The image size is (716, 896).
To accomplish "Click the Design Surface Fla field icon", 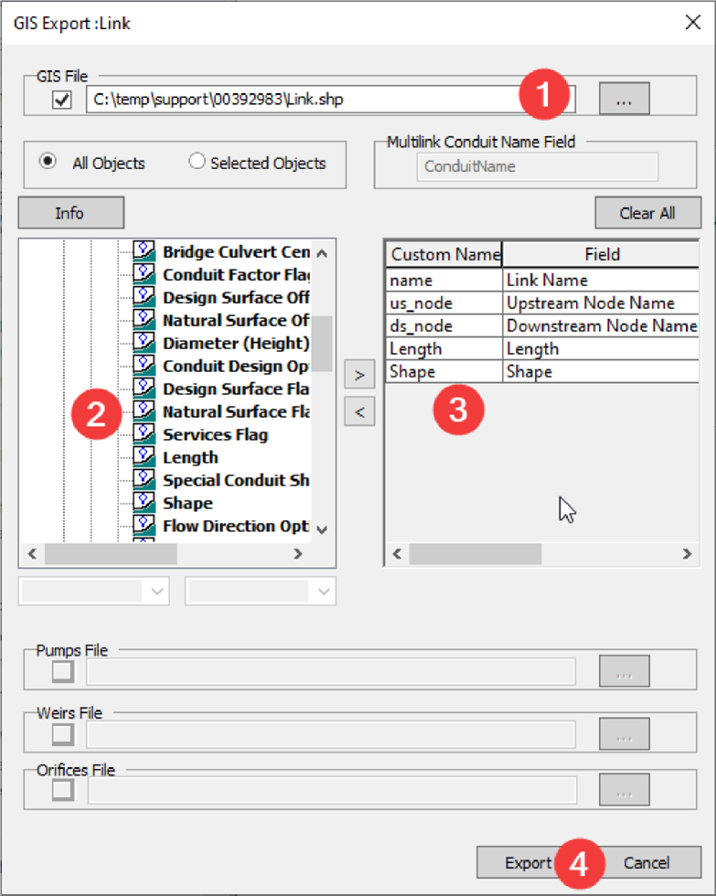I will pyautogui.click(x=144, y=388).
